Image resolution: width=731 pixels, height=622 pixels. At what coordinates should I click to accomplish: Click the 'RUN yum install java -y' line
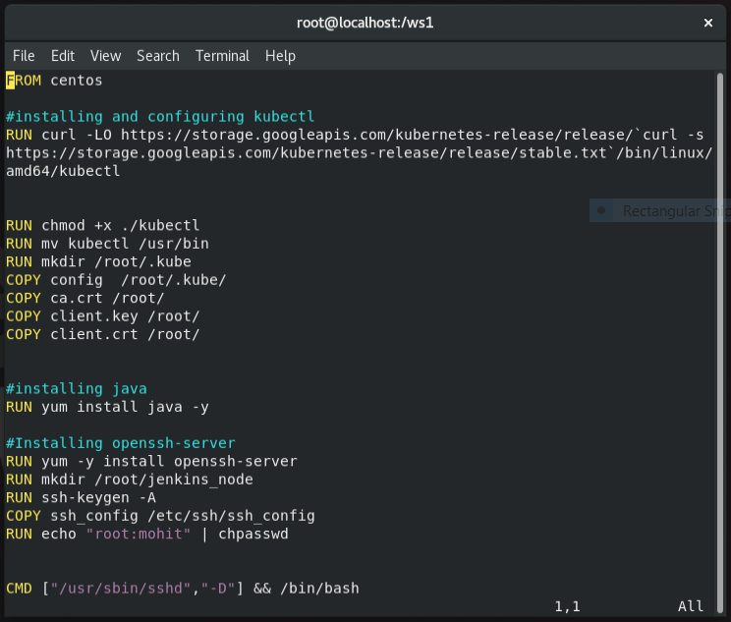click(x=107, y=407)
